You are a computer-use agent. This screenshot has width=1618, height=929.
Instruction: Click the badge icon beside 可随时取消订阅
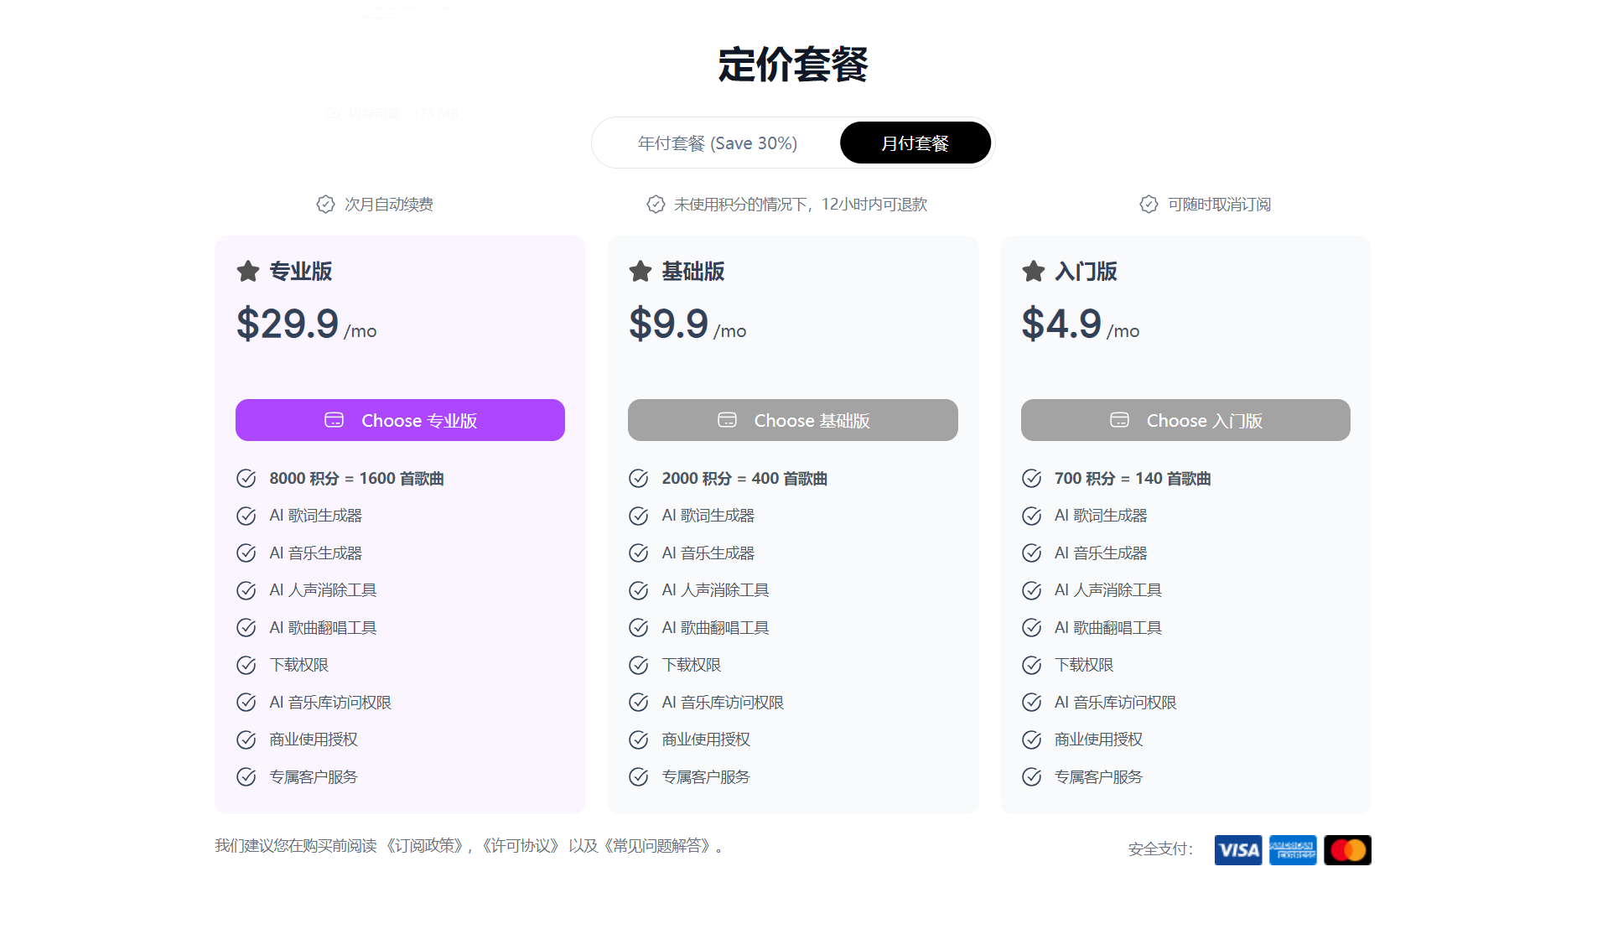pos(1148,204)
